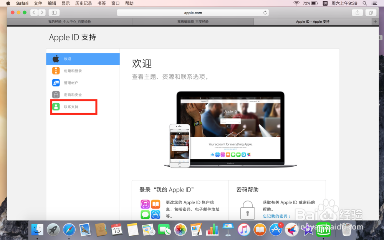Select 密码和安全 in the sidebar
Screen dimensions: 384x240
click(x=83, y=95)
